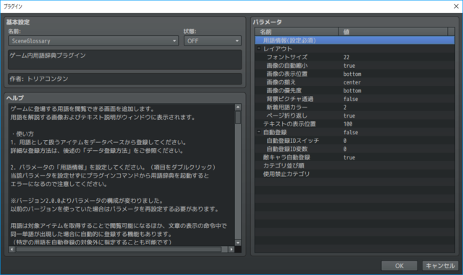Viewport: 463px width, 275px height.
Task: Close the plugin dialog window
Action: (x=456, y=6)
